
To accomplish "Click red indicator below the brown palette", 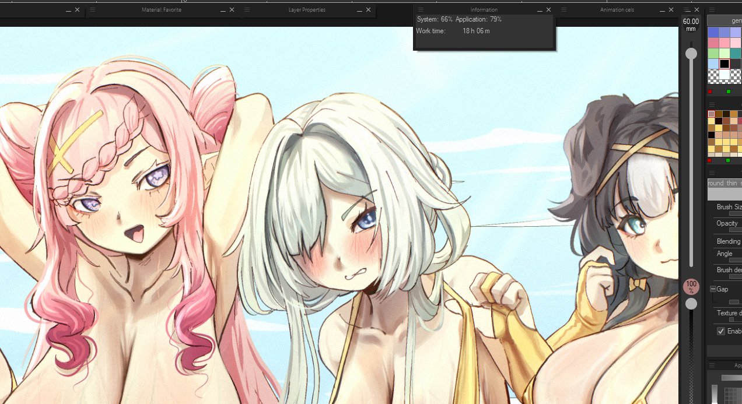I will (709, 160).
